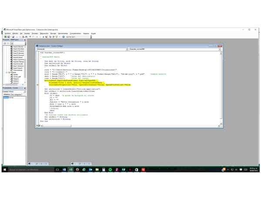The width and height of the screenshot is (261, 201).
Task: Select the Correo_pdf module in project tree
Action: click(17, 77)
